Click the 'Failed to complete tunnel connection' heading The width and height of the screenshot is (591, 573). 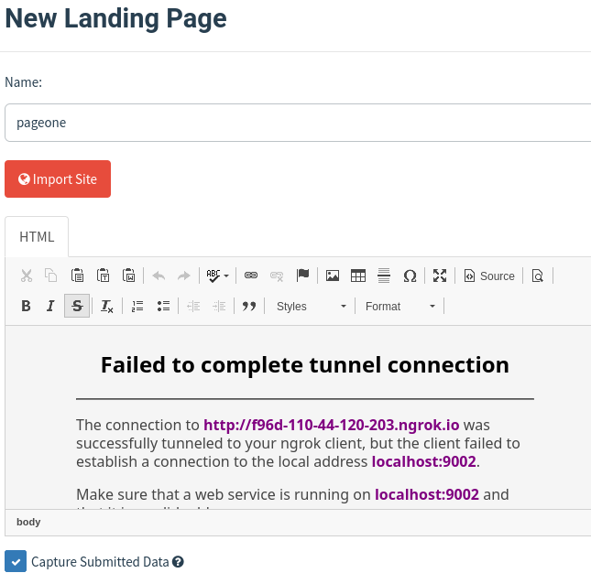pos(305,365)
